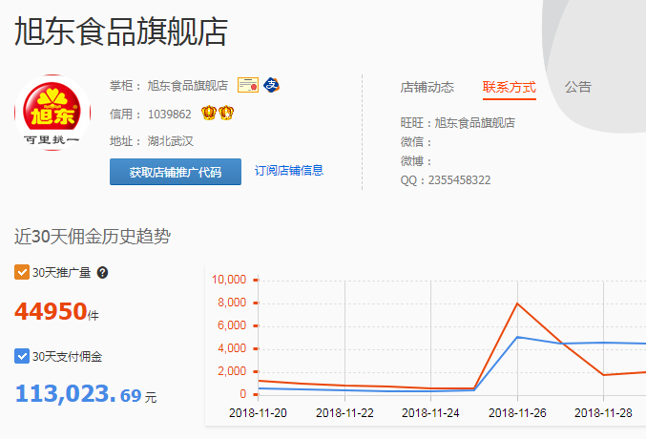Click the QQ number 2355458322

point(459,180)
